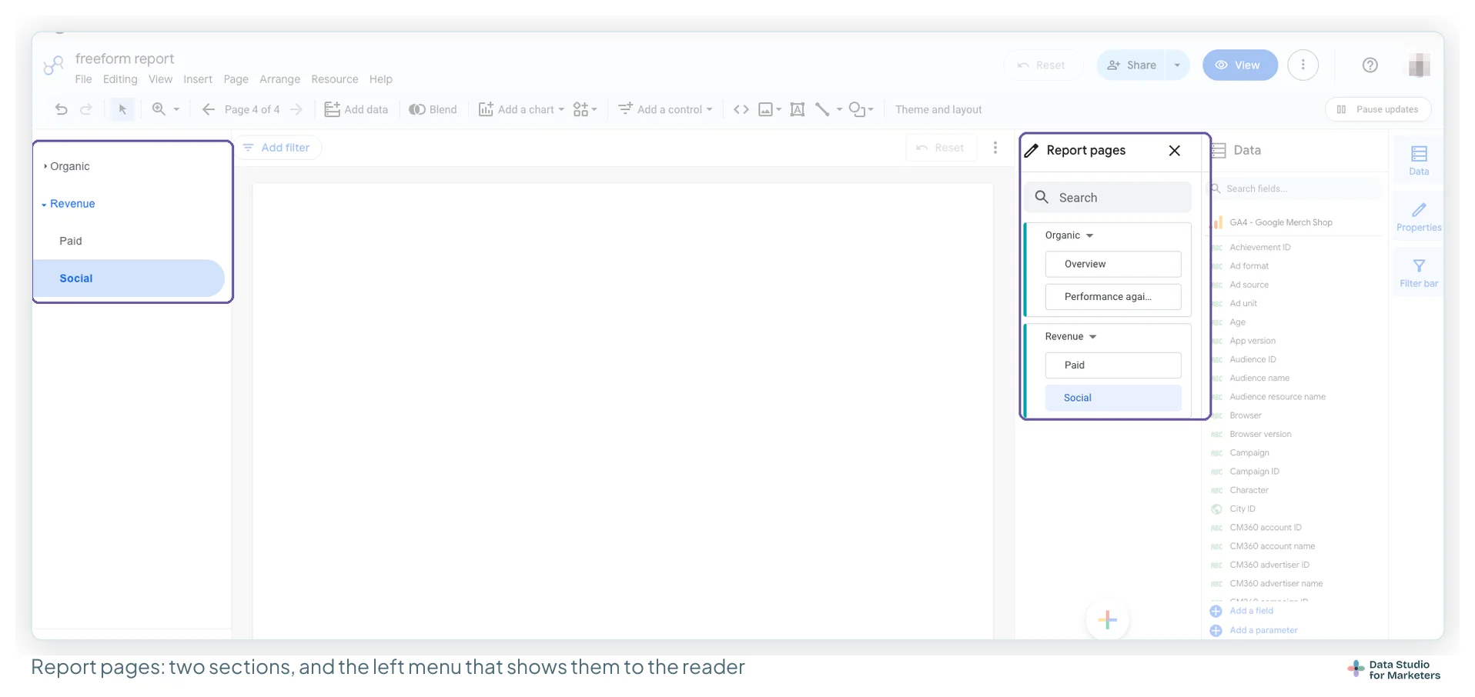Close the Report pages panel
Screen dimensions: 1475x697
(x=1175, y=151)
